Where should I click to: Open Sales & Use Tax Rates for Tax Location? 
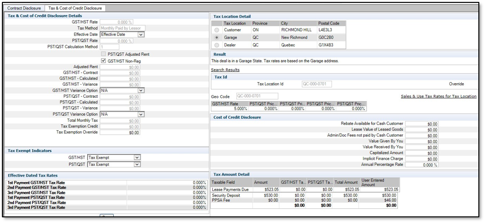pos(439,96)
